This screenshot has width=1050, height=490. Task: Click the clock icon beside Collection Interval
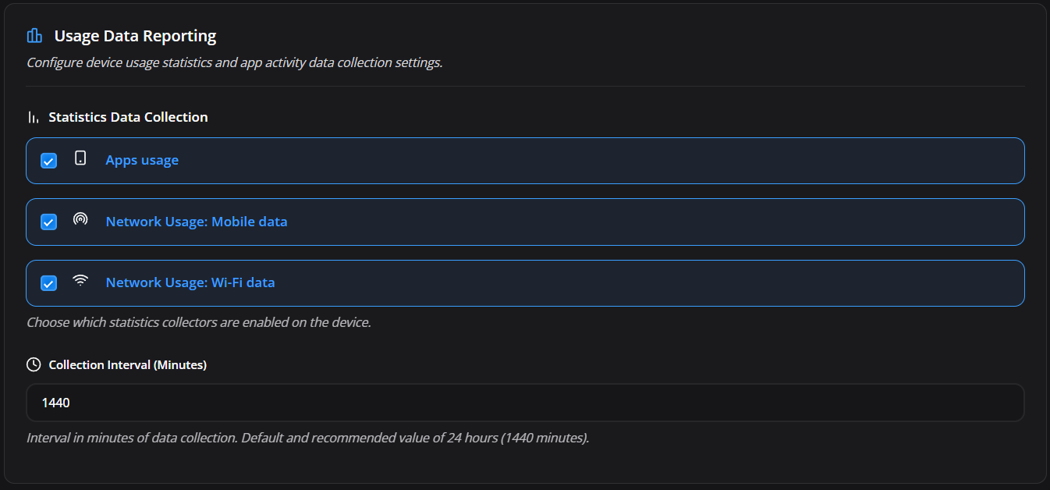[34, 364]
